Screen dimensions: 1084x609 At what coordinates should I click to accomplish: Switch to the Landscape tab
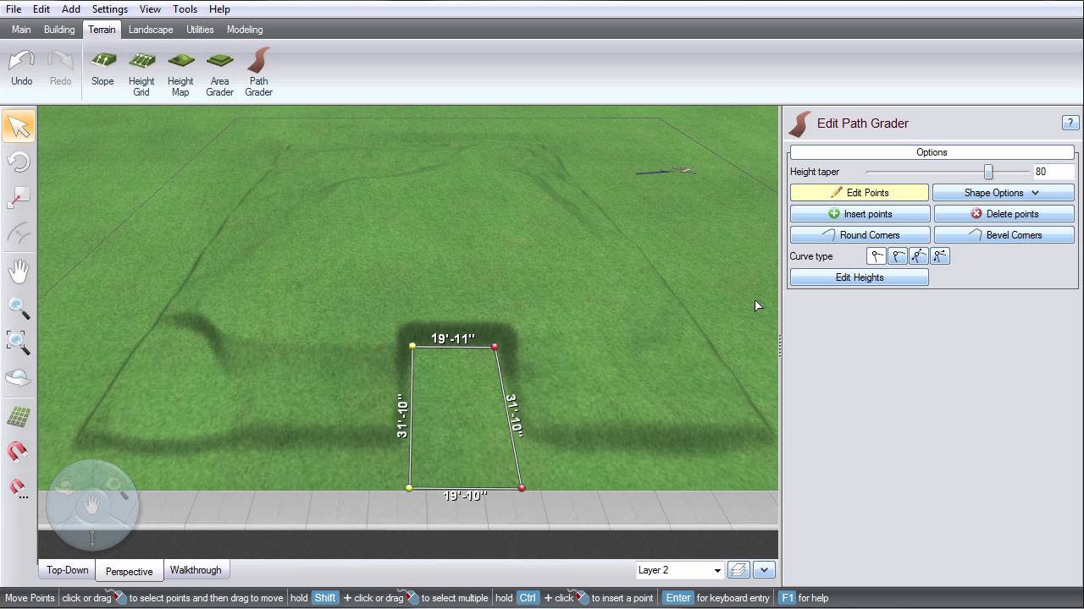pos(151,30)
